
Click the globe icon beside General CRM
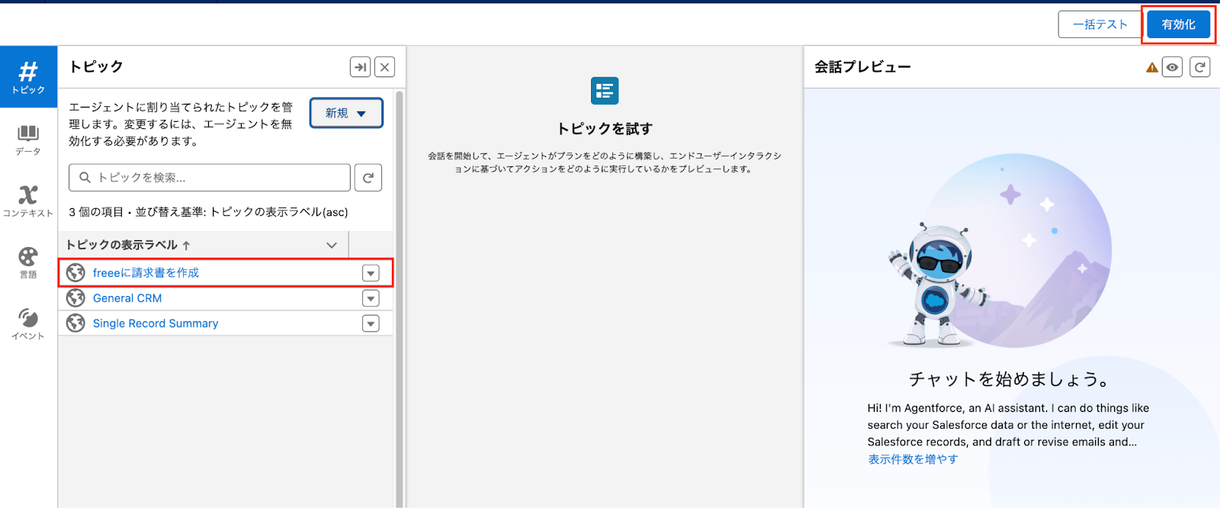[75, 297]
